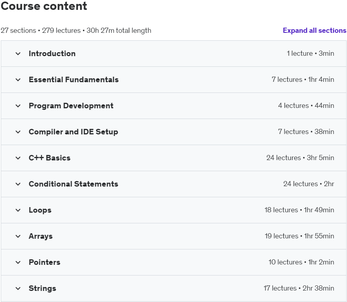Select the '19 lectures • 1hr 55min' Arrays row
Viewport: 347px width, 302px height.
click(299, 236)
